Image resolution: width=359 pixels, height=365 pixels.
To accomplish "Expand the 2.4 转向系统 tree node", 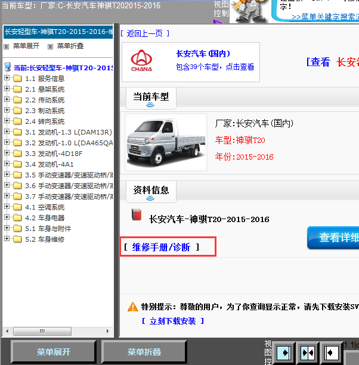I will coord(7,121).
